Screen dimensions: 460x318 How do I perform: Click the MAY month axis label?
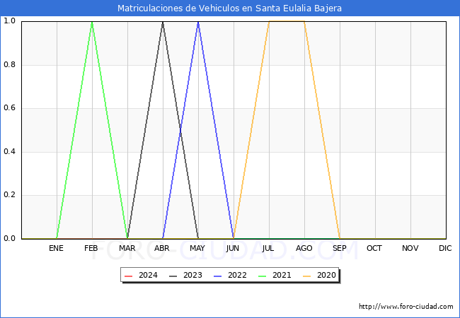(x=197, y=248)
